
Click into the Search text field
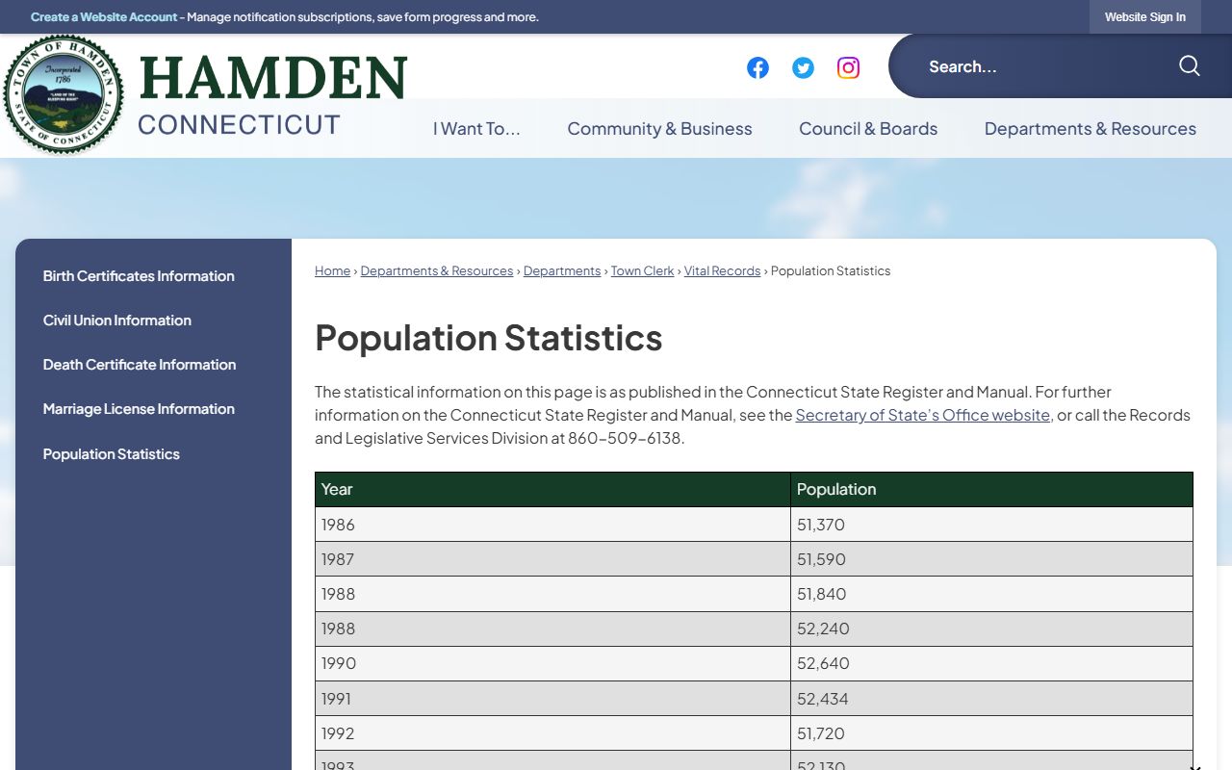coord(1044,66)
